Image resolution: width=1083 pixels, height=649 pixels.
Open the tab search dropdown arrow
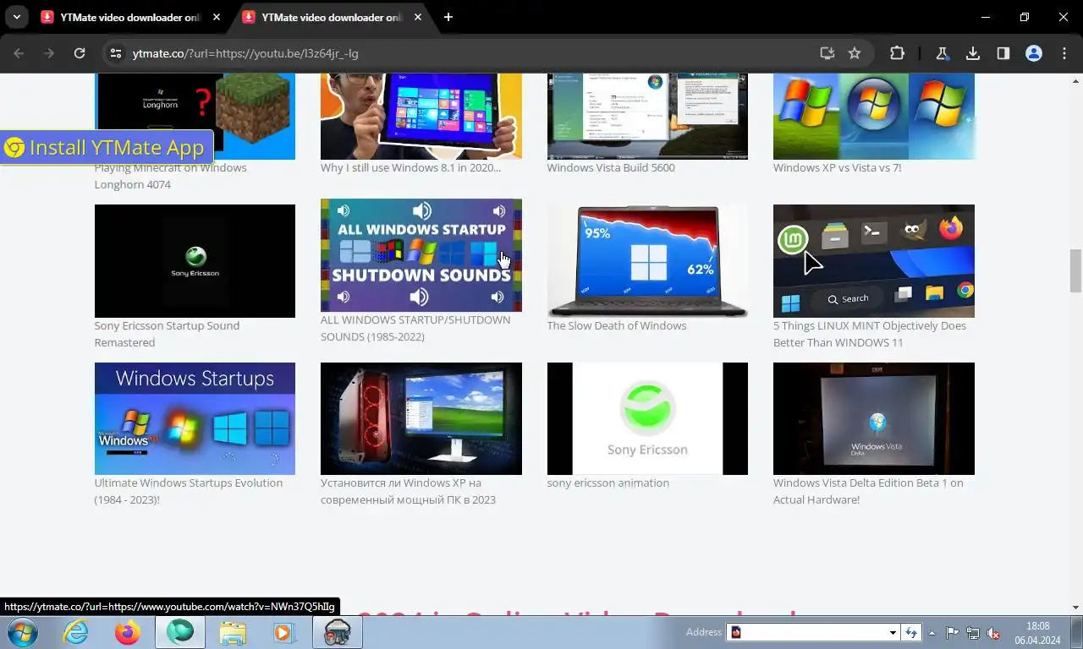click(x=16, y=17)
